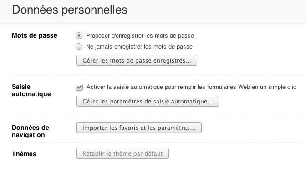Click the grey checkmark icon beside 'Activer la saisie'
The height and width of the screenshot is (172, 306).
pyautogui.click(x=79, y=87)
